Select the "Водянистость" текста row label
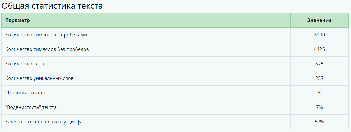Image resolution: width=351 pixels, height=132 pixels. [x=31, y=107]
